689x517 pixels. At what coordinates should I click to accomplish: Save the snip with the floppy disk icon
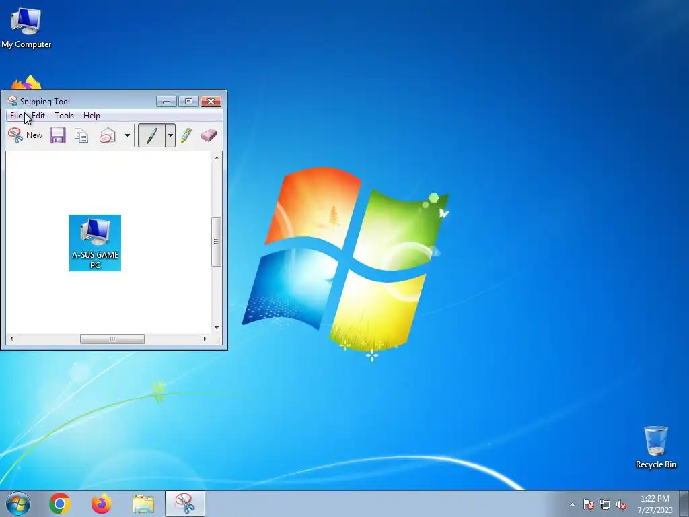point(58,135)
